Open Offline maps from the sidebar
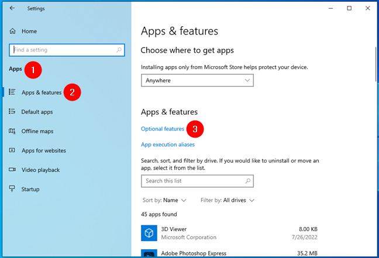Image resolution: width=379 pixels, height=258 pixels. [x=37, y=131]
